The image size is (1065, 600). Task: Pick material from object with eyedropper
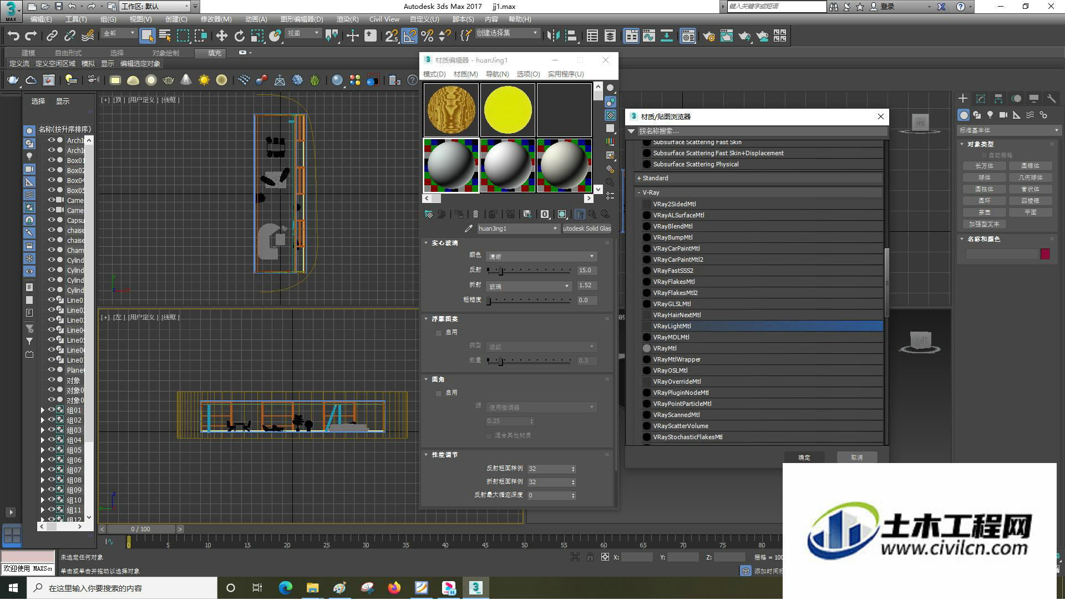click(469, 228)
